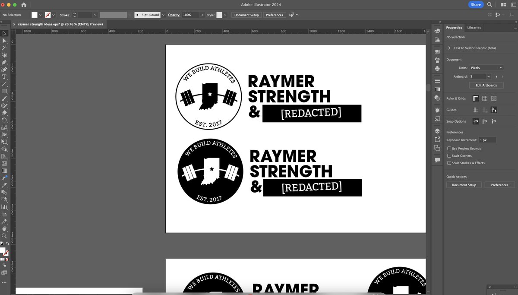This screenshot has width=518, height=295.
Task: Click the blue Share button
Action: [x=476, y=5]
